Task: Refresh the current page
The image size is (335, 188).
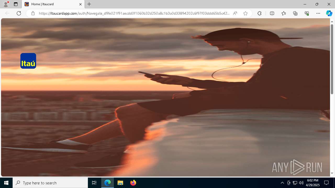Action: pyautogui.click(x=19, y=13)
